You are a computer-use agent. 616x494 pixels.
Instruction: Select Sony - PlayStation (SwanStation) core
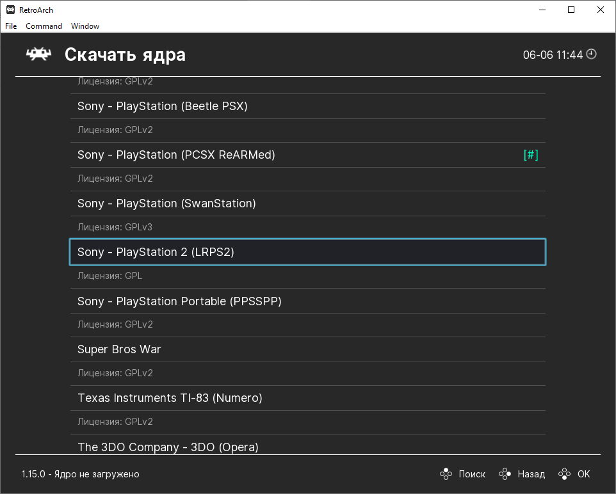308,203
